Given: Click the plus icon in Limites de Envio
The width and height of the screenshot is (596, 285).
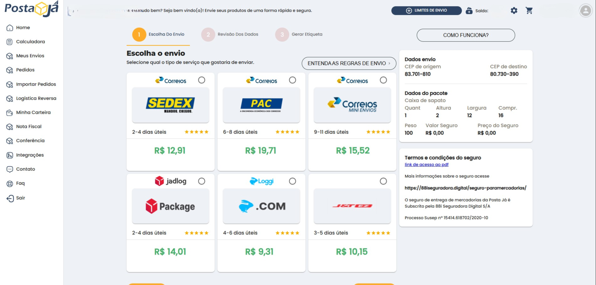Looking at the screenshot, I should (409, 10).
